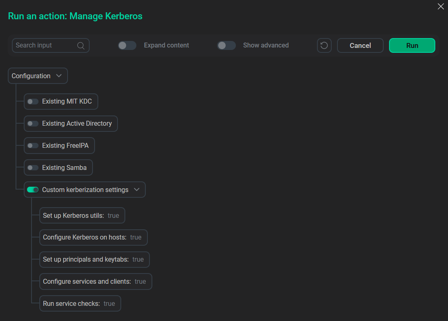This screenshot has height=321, width=448.
Task: Click the Run button
Action: click(412, 45)
